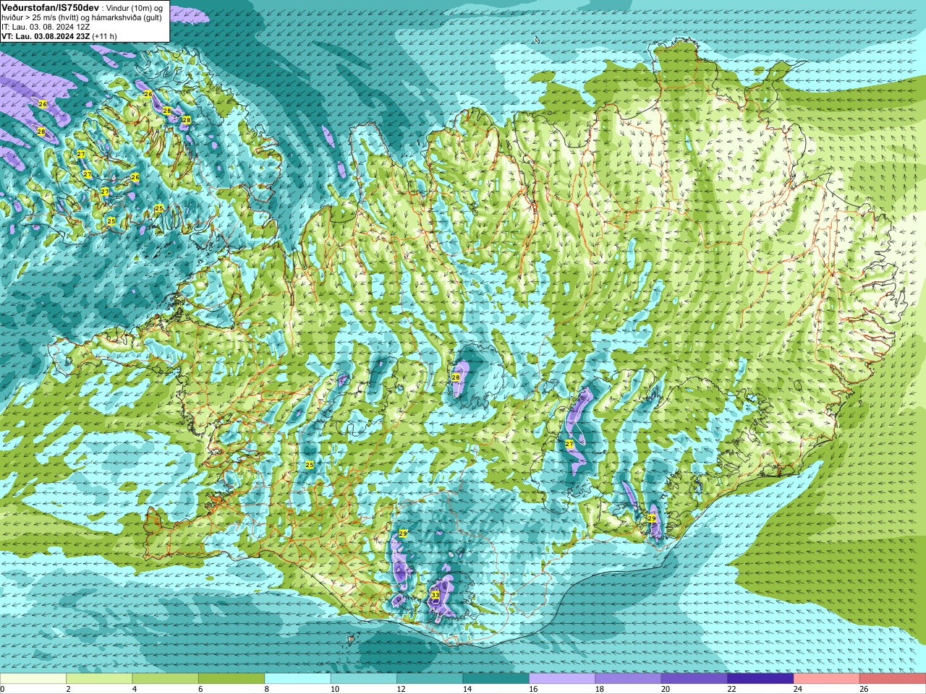Click the legend scale value "14"
926x694 pixels.
(467, 690)
